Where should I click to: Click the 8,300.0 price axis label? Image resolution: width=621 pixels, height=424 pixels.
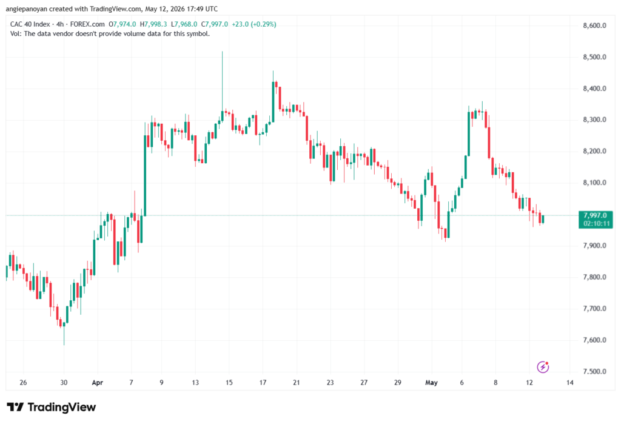coord(594,119)
